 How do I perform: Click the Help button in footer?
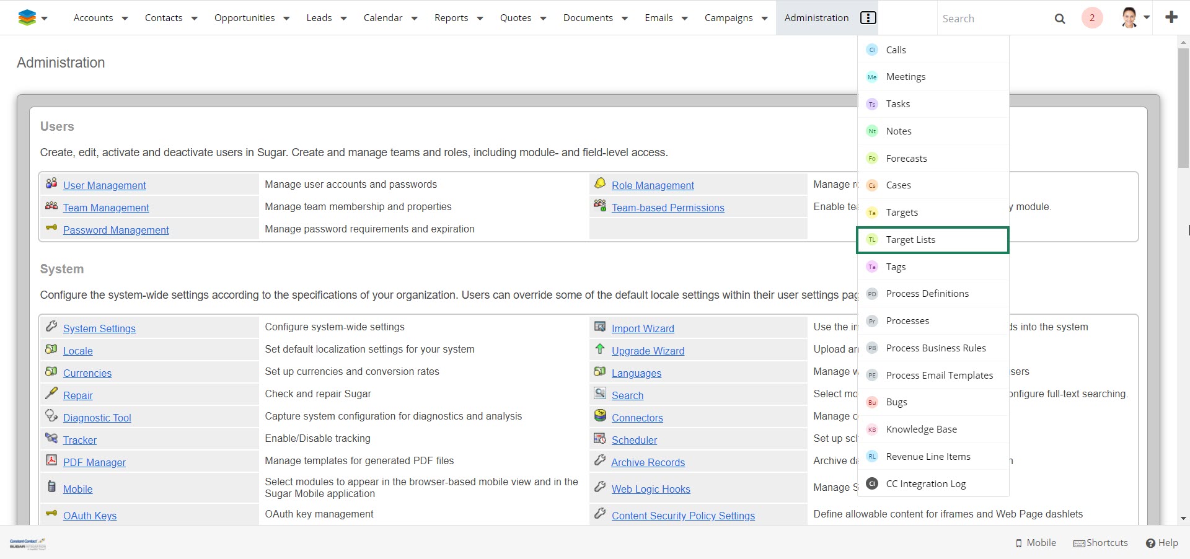pyautogui.click(x=1162, y=543)
